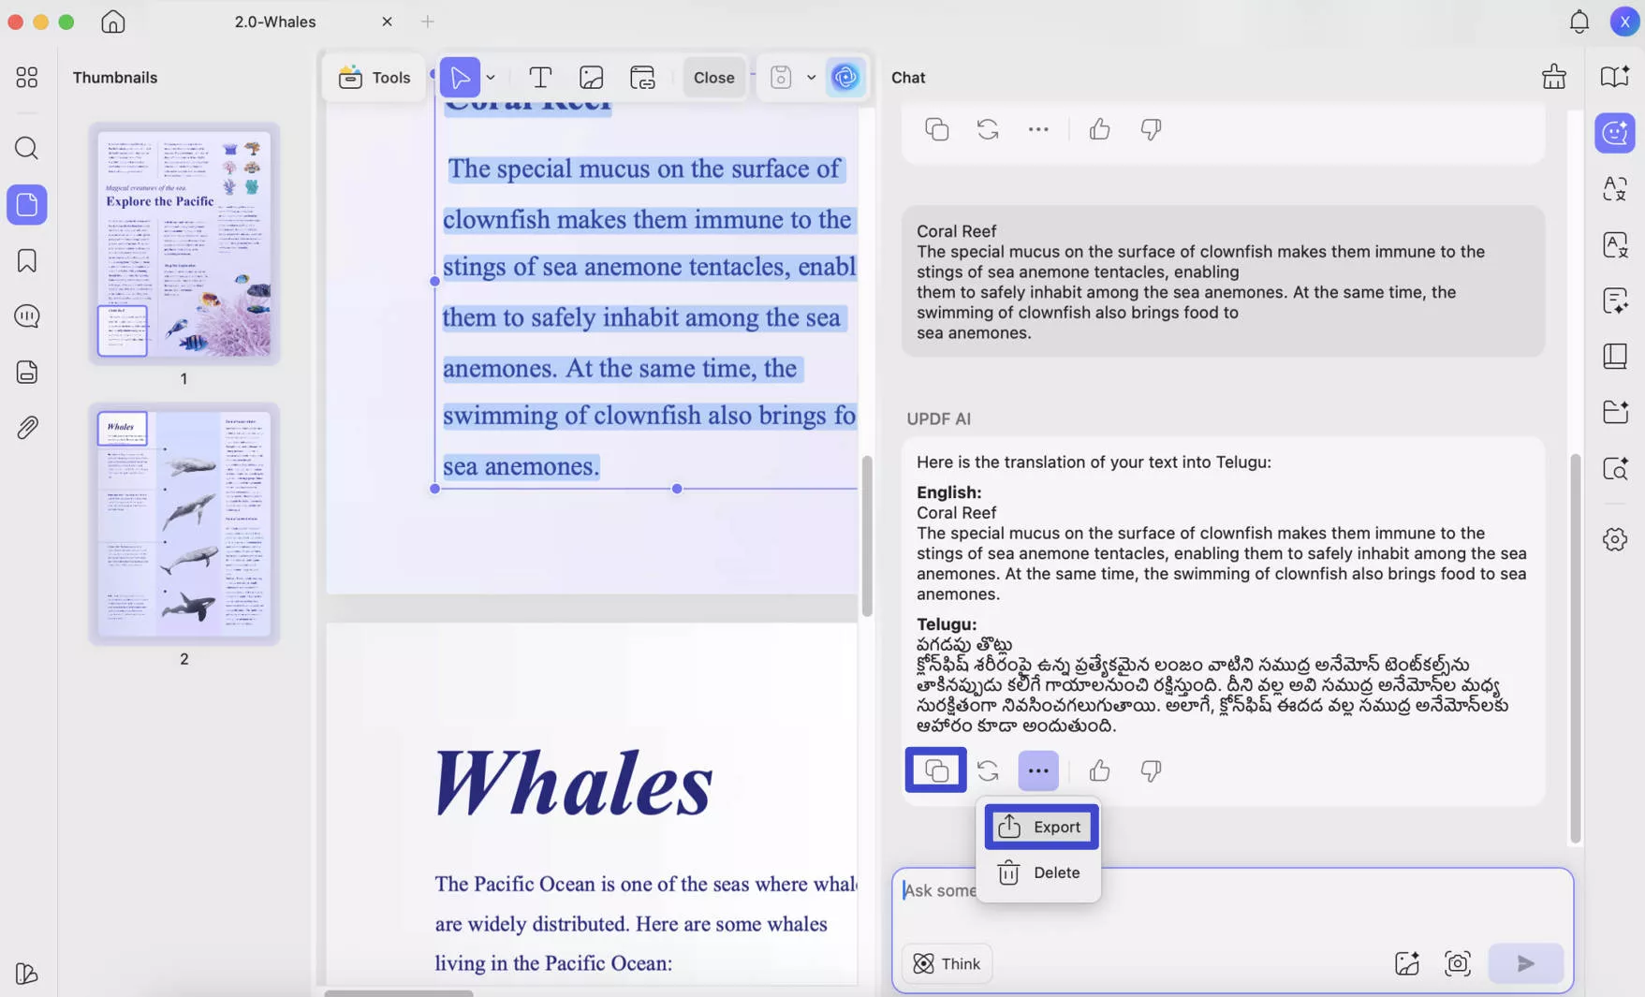Give thumbs up to the Telugu translation
The image size is (1645, 997).
1098,770
